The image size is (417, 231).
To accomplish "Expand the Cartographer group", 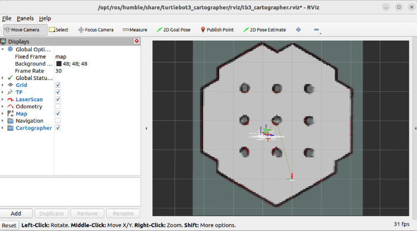I will coord(3,128).
